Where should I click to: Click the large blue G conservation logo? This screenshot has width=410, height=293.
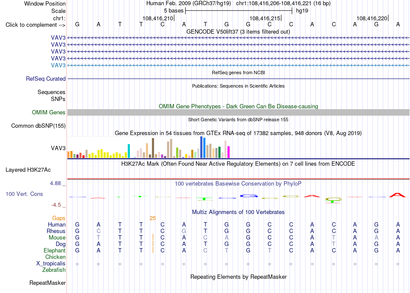click(249, 196)
